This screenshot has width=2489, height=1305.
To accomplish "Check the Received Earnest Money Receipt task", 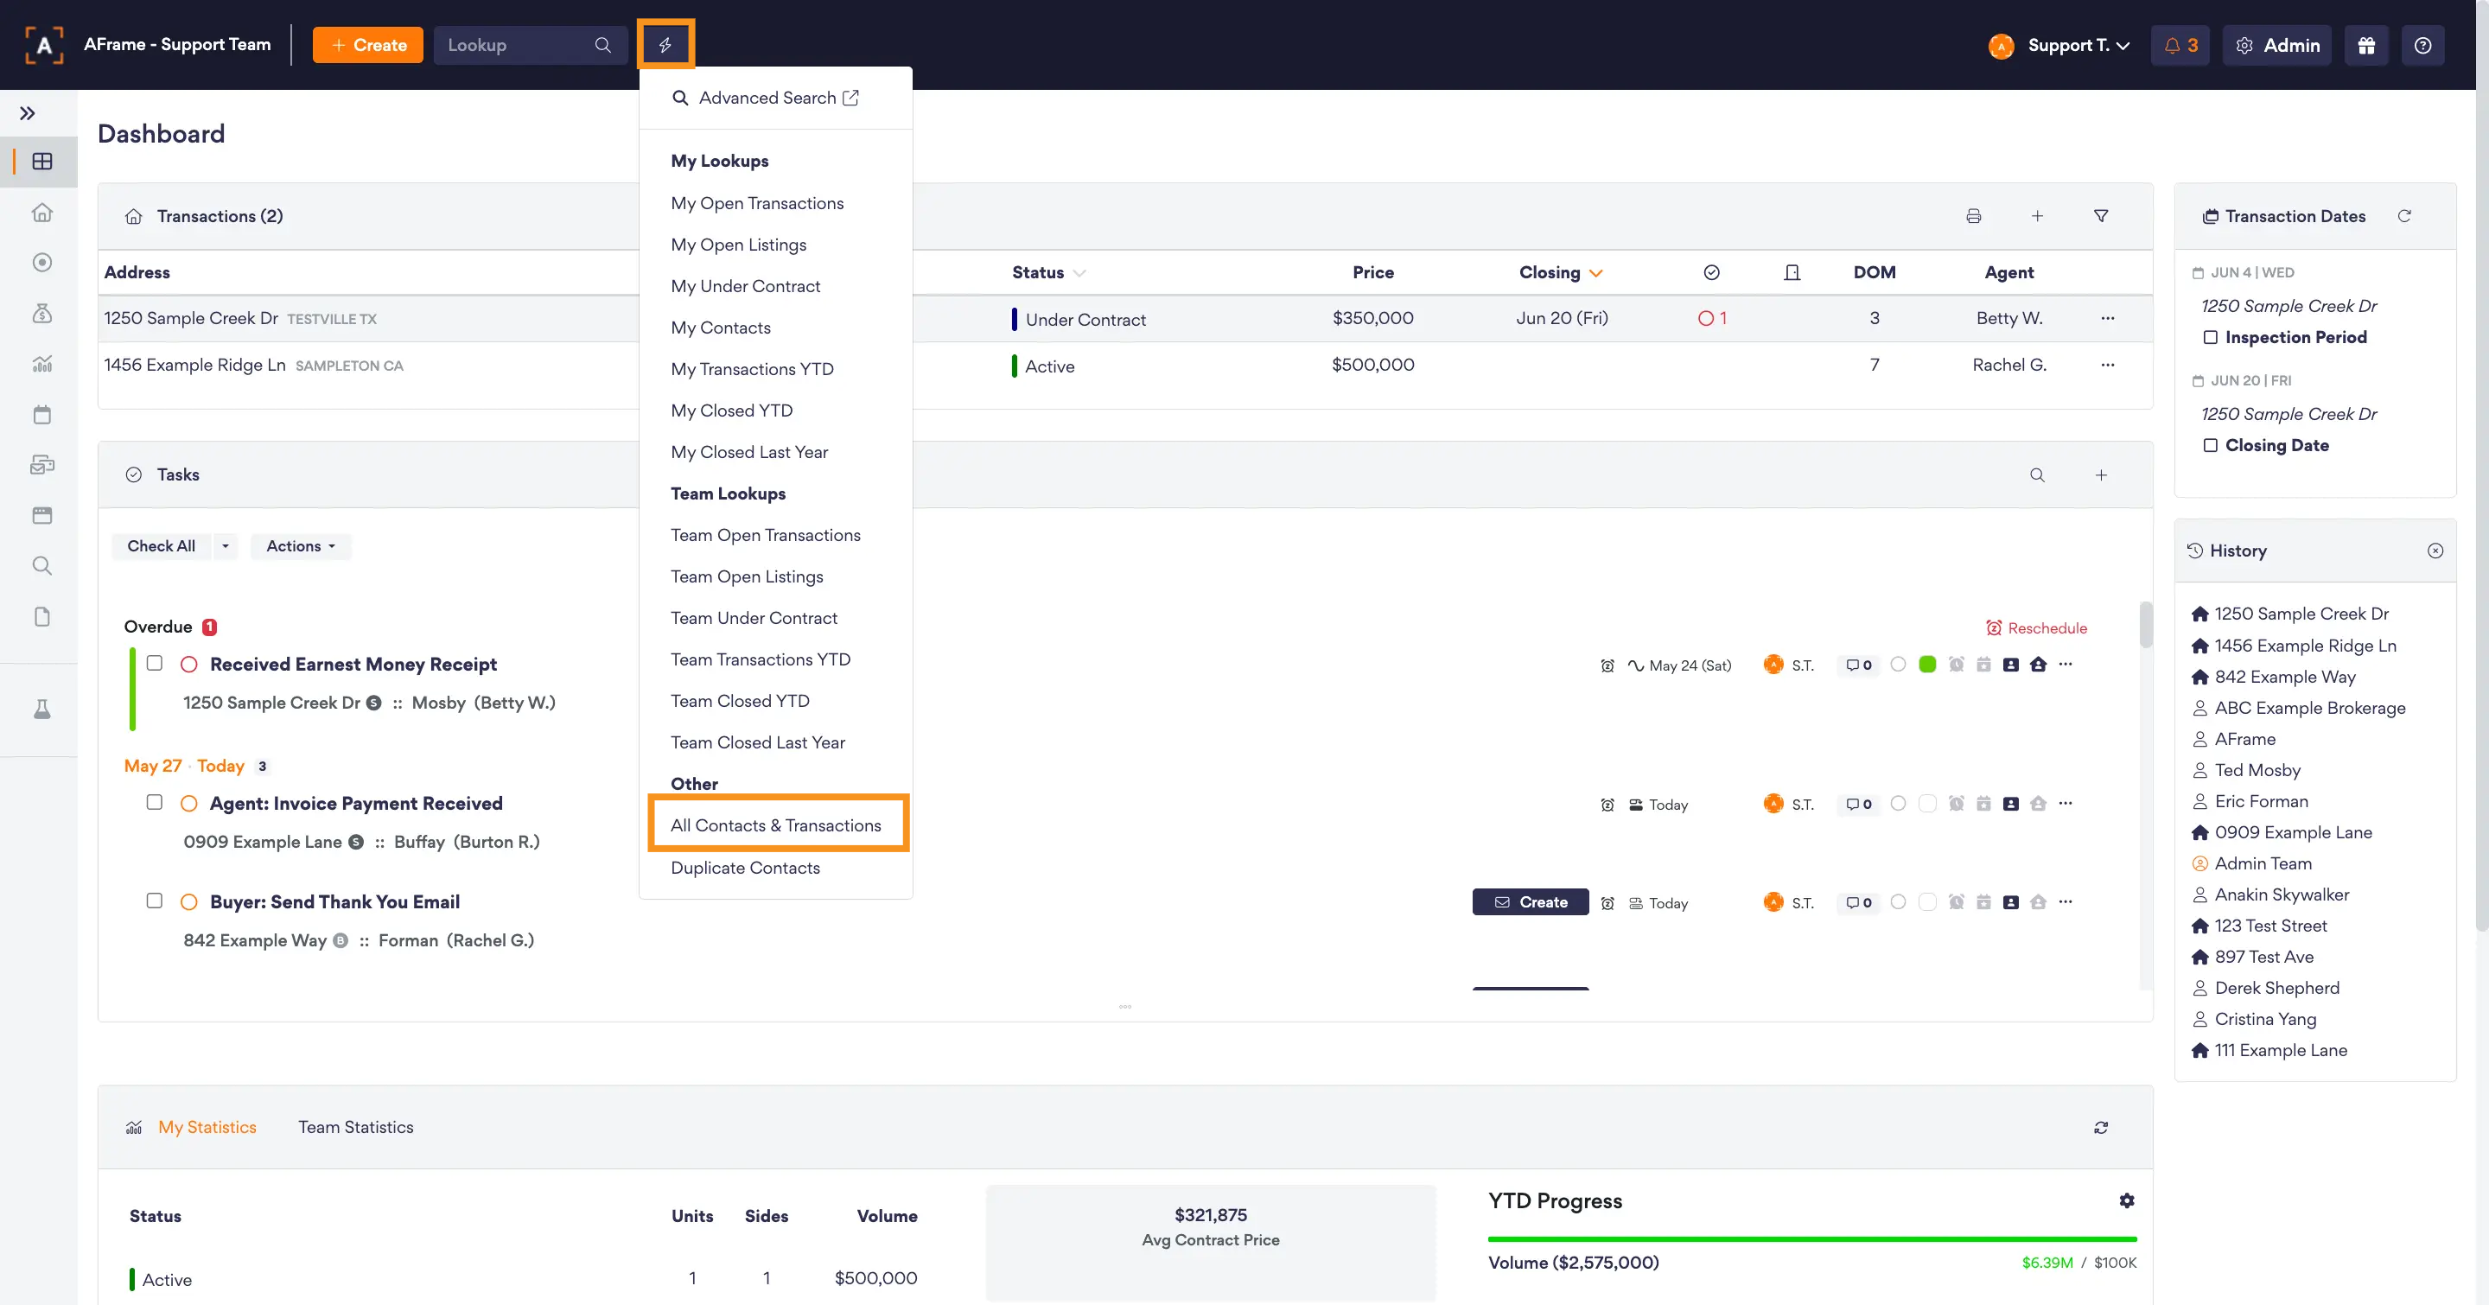I will click(155, 663).
